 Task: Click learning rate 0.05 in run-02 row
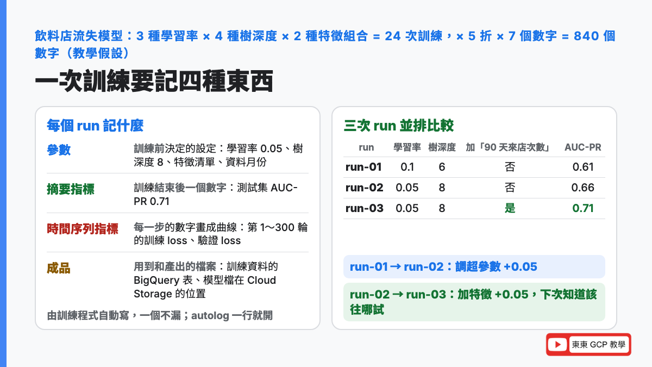pyautogui.click(x=407, y=188)
